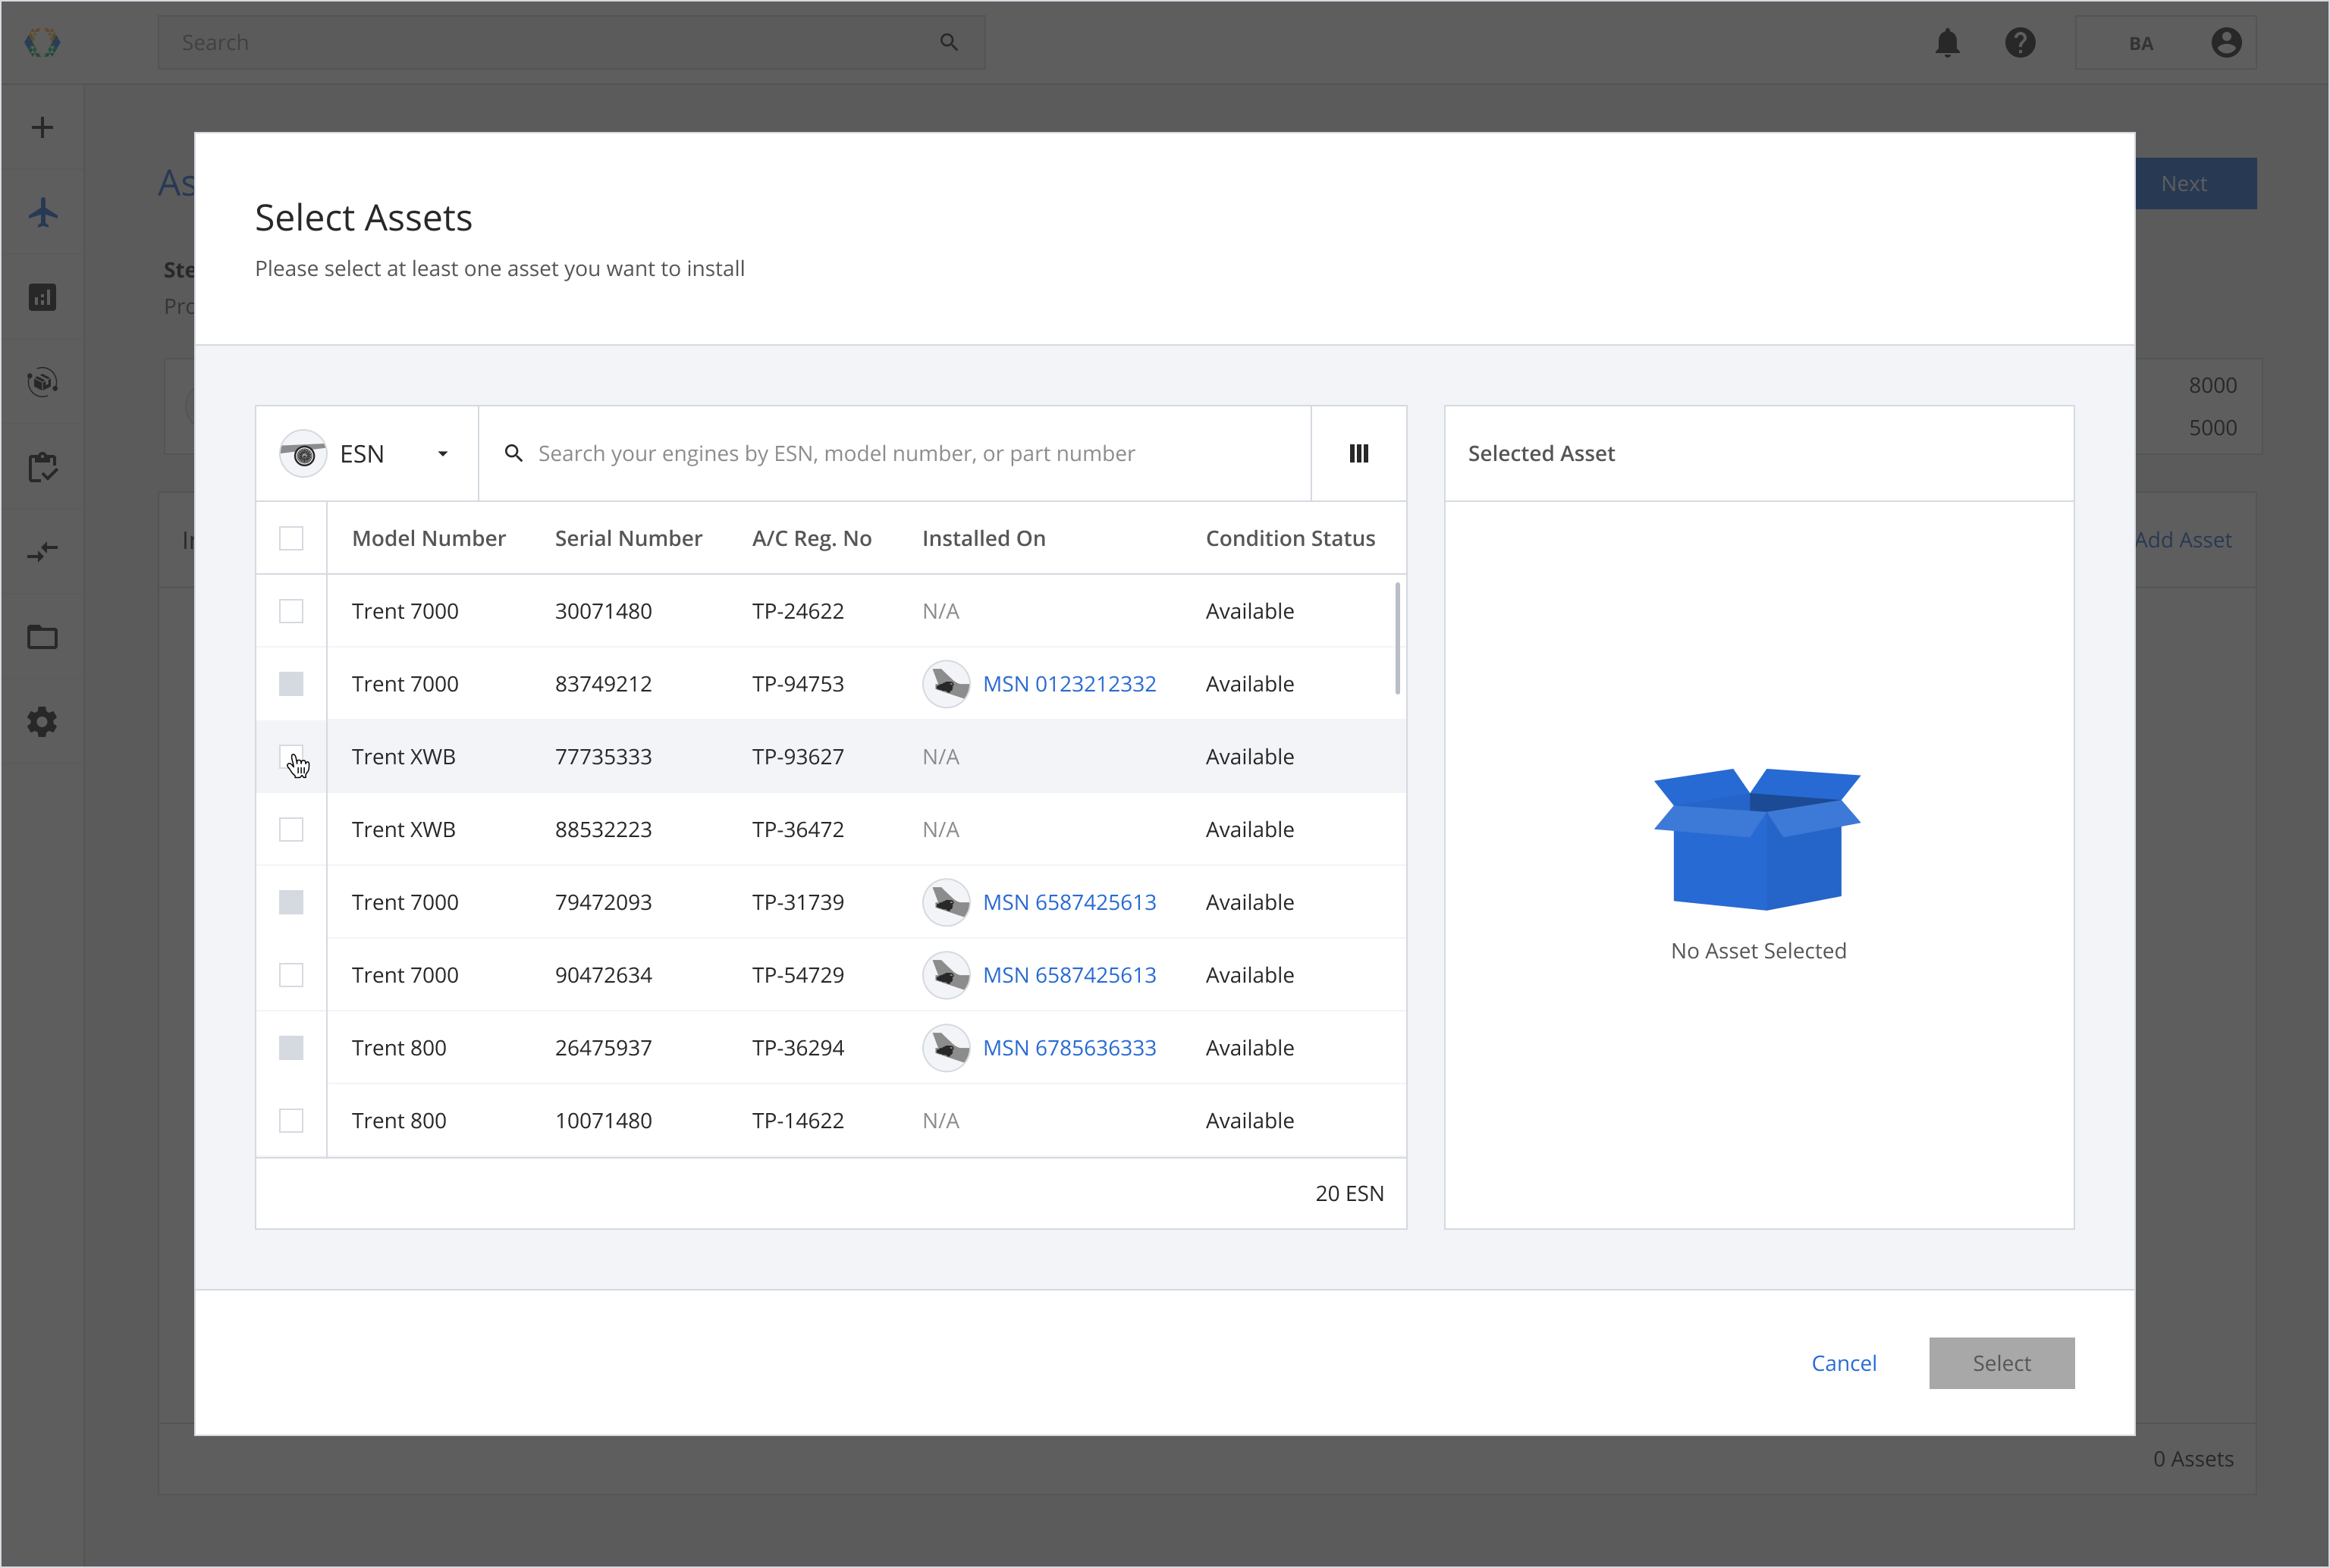Focus the engine search input field
This screenshot has height=1568, width=2330.
[x=896, y=454]
